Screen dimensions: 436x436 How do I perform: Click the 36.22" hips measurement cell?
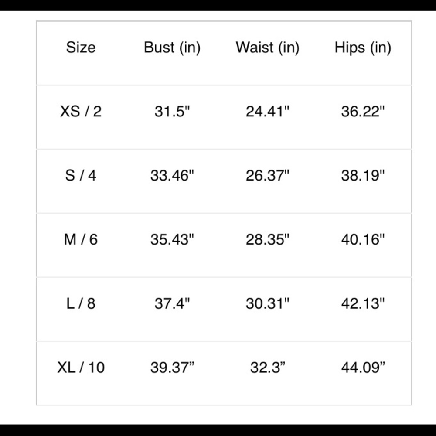pyautogui.click(x=363, y=112)
